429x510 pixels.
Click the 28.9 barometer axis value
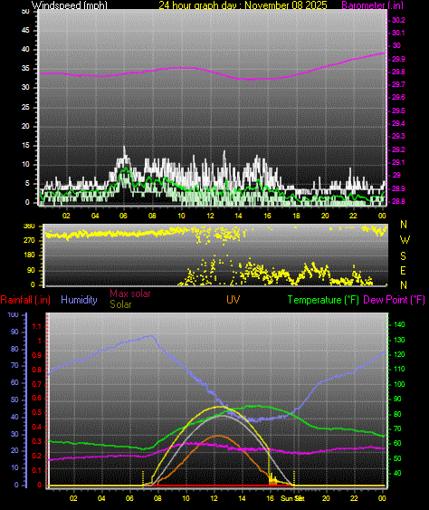pos(398,188)
